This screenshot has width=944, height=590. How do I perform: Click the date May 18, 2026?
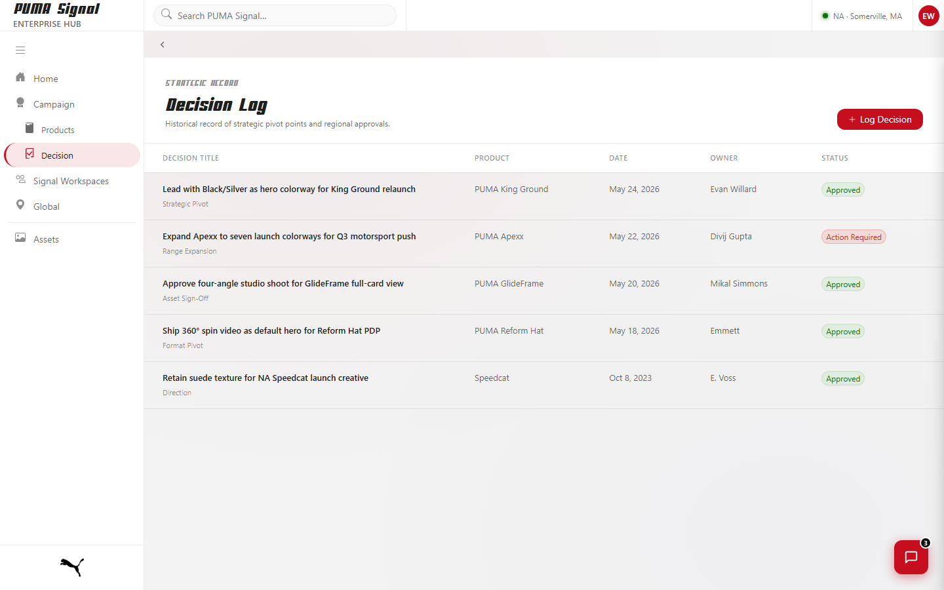634,330
